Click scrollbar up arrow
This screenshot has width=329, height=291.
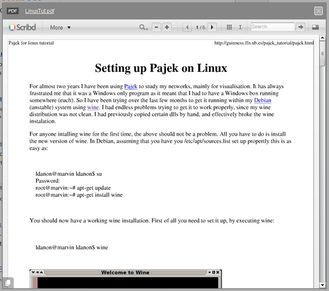pos(322,38)
